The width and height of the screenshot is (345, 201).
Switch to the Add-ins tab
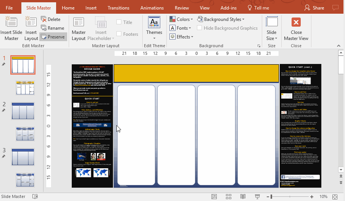click(x=228, y=8)
